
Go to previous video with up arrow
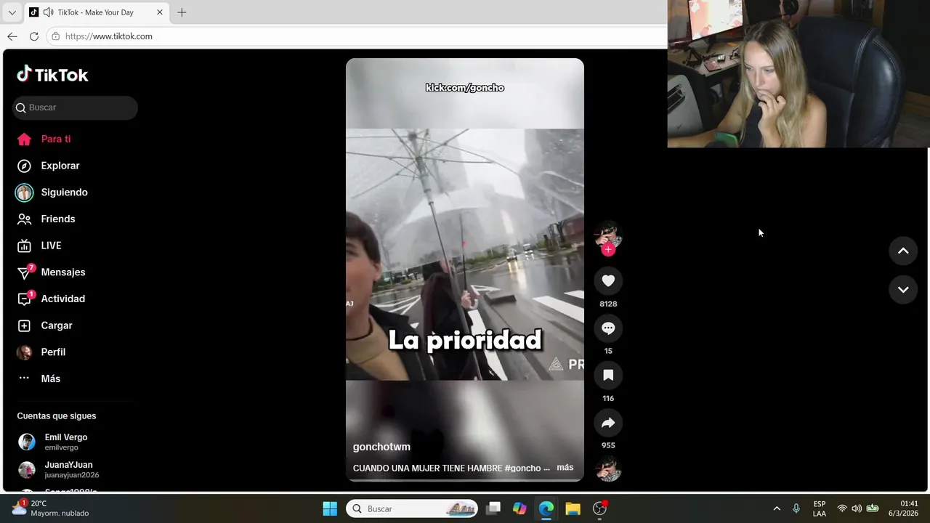tap(903, 251)
